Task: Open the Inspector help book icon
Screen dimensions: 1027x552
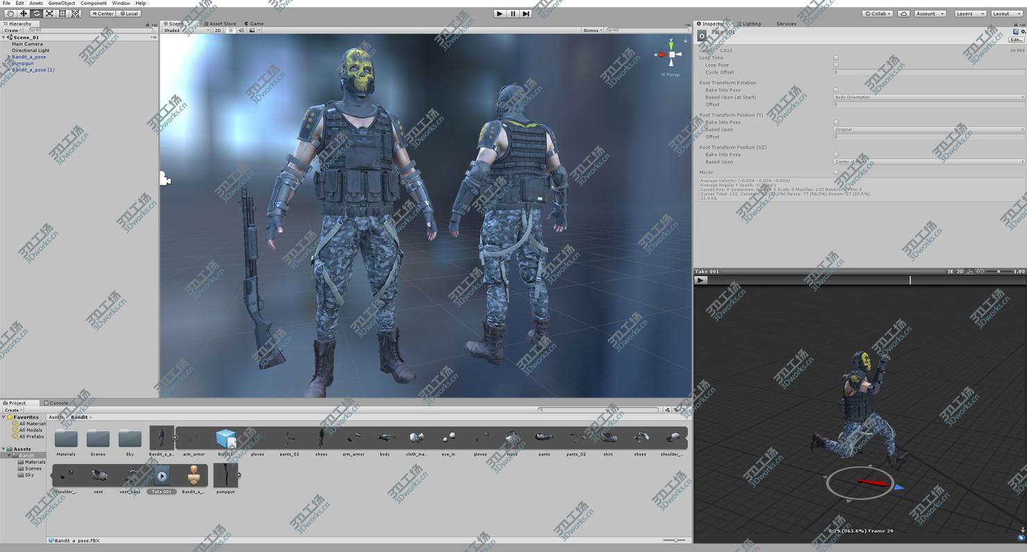Action: click(x=1015, y=32)
